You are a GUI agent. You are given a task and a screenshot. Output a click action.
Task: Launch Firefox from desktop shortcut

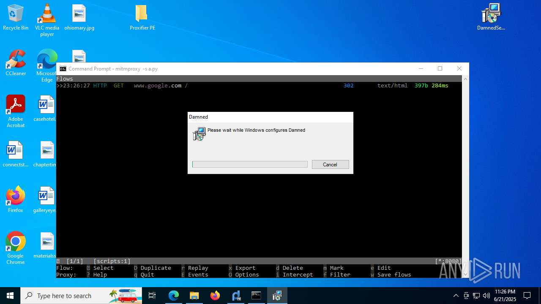(16, 200)
